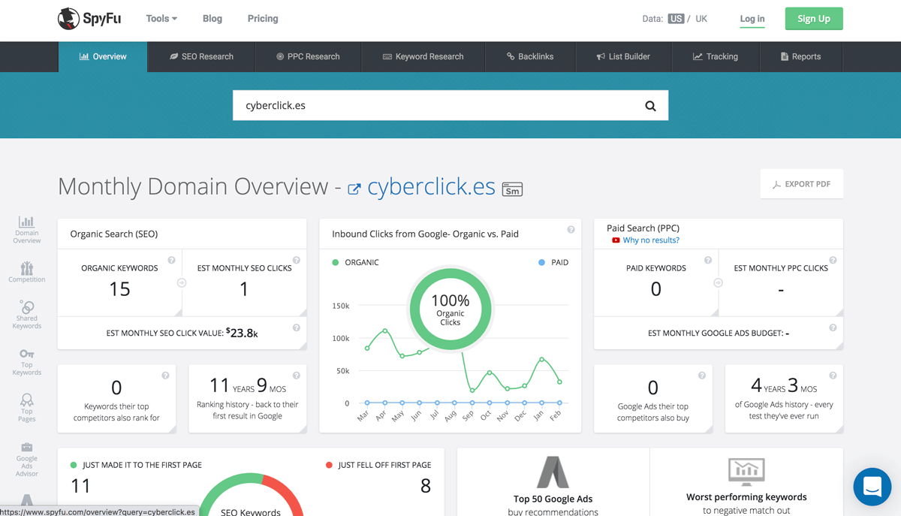901x516 pixels.
Task: Click help icon for SEO Click Value
Action: (297, 327)
